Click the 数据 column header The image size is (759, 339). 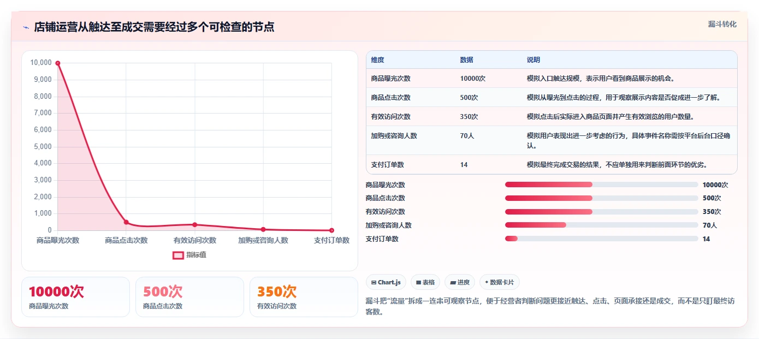[467, 60]
